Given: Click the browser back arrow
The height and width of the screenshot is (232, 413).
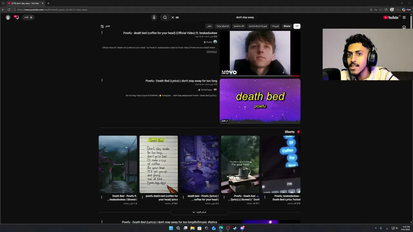Looking at the screenshot, I should click(3, 10).
